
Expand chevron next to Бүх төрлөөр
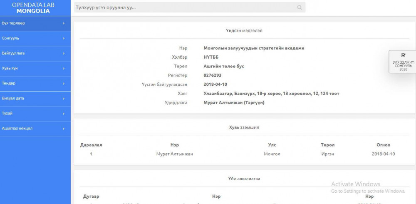pyautogui.click(x=64, y=23)
